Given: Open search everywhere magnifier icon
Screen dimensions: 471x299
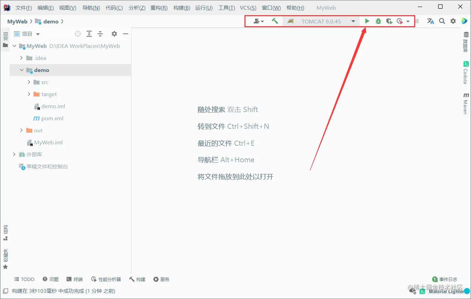Looking at the screenshot, I should pos(442,21).
